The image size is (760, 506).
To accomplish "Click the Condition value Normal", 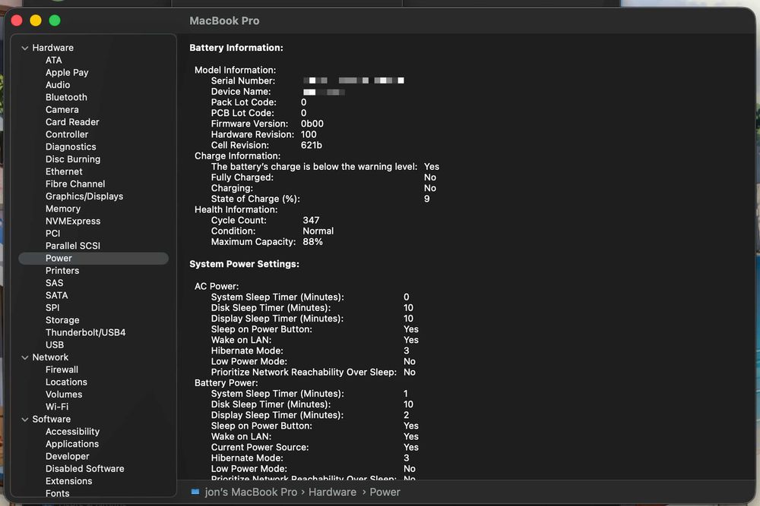I will (318, 231).
